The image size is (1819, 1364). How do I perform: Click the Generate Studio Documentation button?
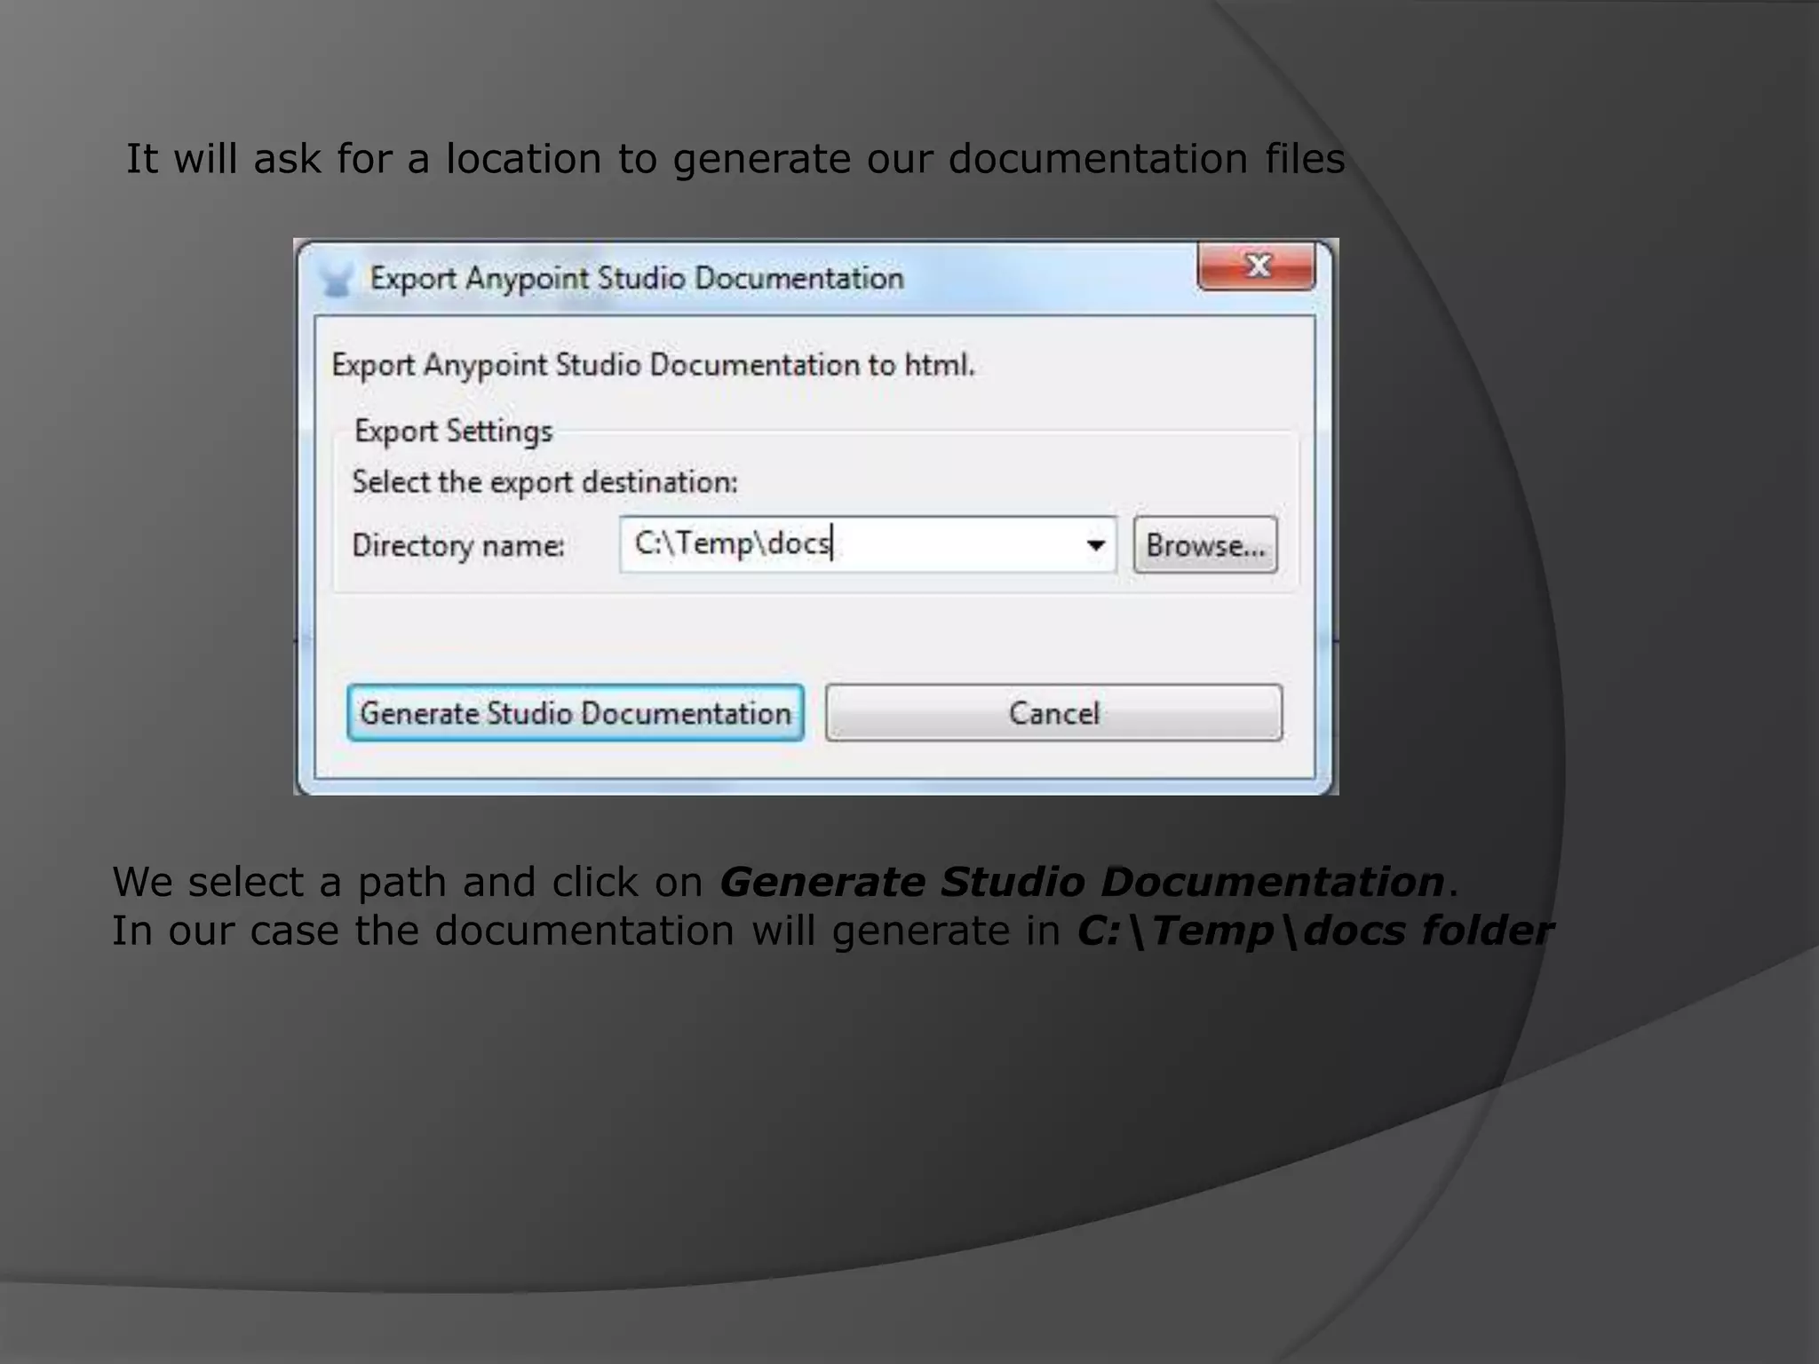(x=576, y=713)
